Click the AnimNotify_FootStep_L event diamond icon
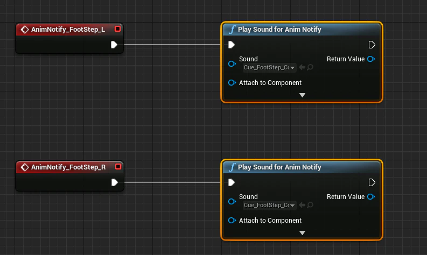The image size is (427, 255). tap(25, 30)
